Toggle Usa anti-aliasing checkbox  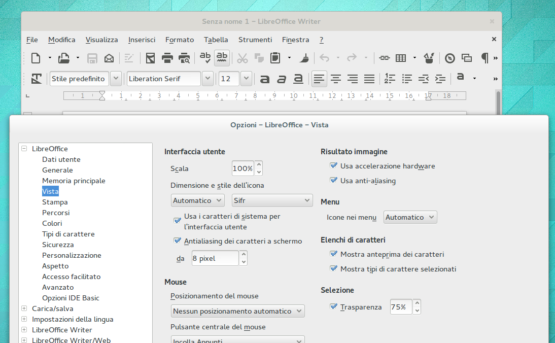click(x=333, y=181)
